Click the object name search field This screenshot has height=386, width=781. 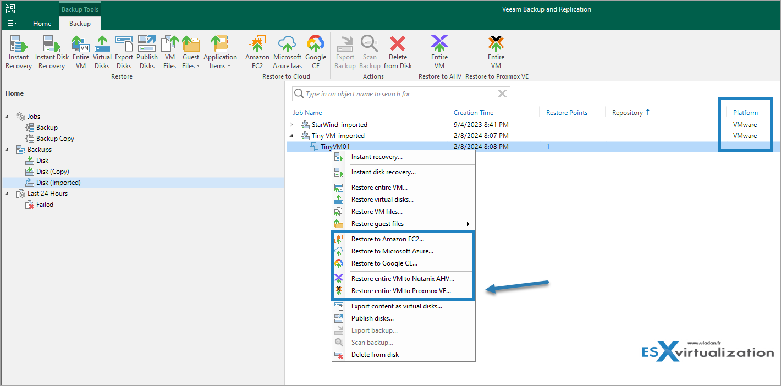400,94
